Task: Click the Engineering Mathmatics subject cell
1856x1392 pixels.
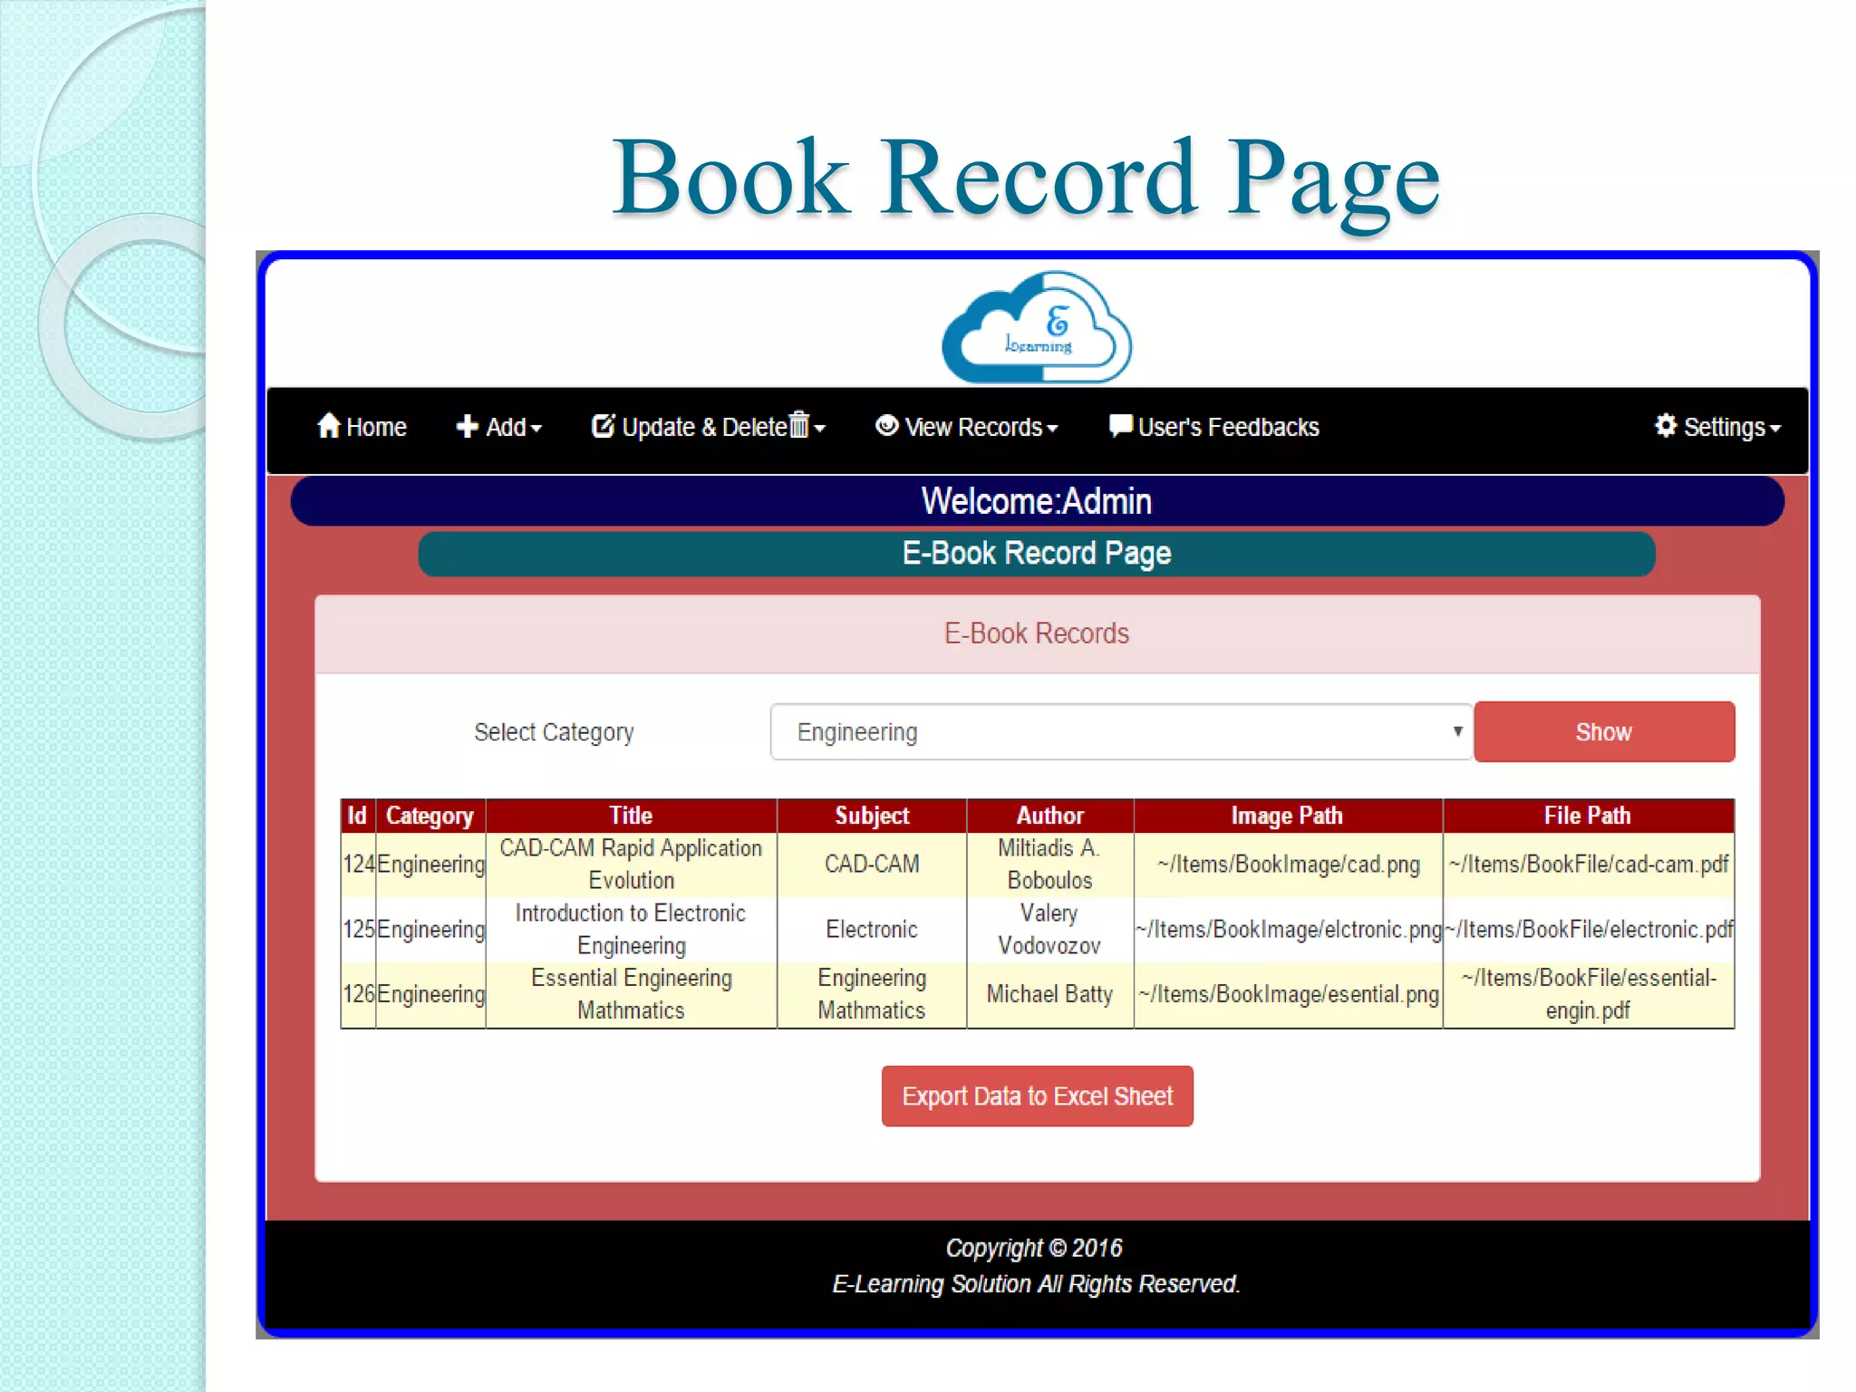Action: tap(872, 994)
